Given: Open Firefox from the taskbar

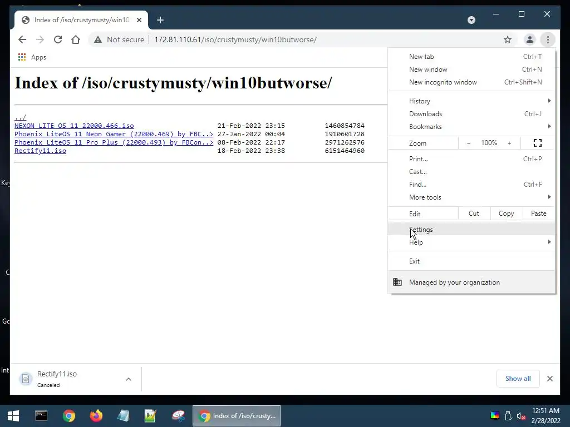Looking at the screenshot, I should coord(96,416).
